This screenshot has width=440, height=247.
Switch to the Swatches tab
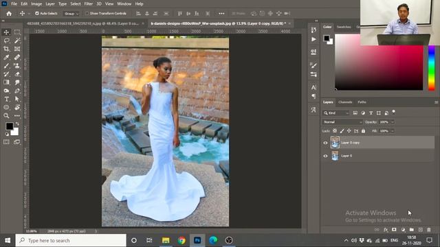pyautogui.click(x=344, y=27)
